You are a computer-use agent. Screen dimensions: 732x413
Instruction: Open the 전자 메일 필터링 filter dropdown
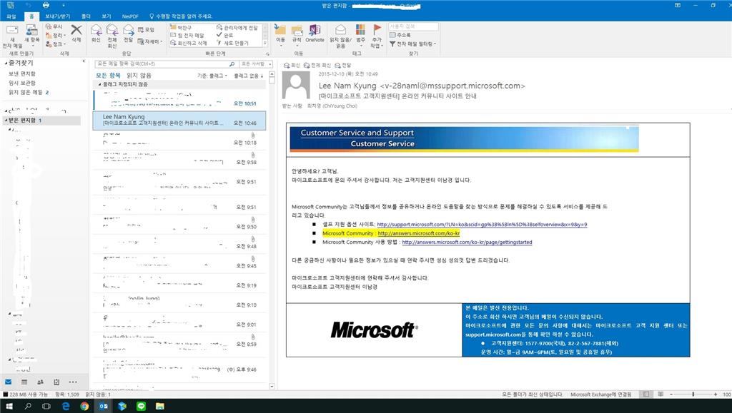coord(412,44)
